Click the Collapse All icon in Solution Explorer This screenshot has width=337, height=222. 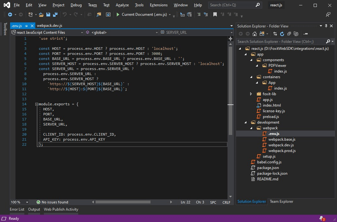pos(289,34)
